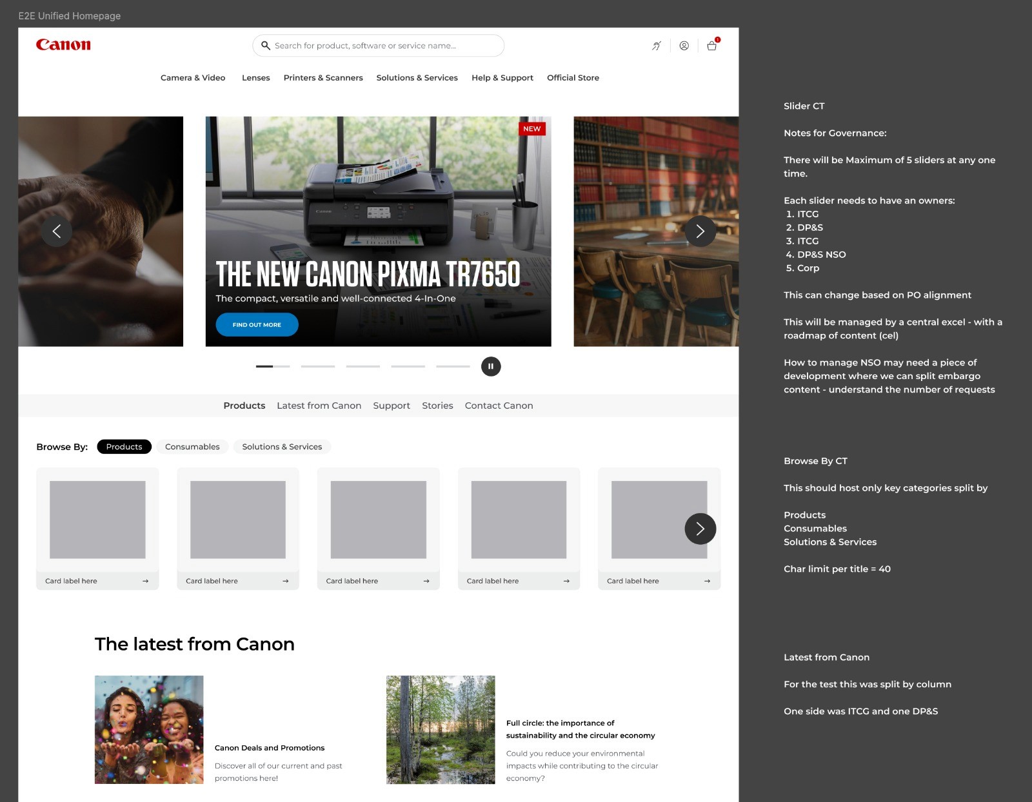Open Help & Support menu
Screen dimensions: 1032x802
tap(502, 77)
